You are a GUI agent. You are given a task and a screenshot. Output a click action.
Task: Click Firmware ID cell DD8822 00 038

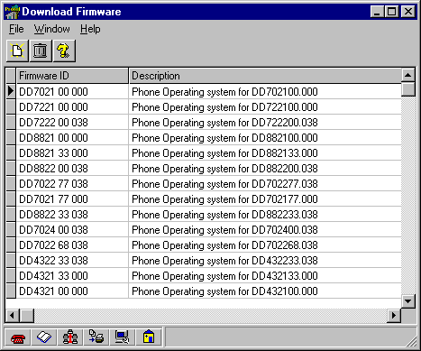coord(72,168)
